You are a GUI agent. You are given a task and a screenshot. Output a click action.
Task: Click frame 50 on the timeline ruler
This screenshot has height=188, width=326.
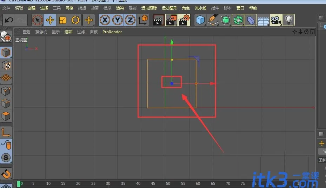[x=168, y=184]
